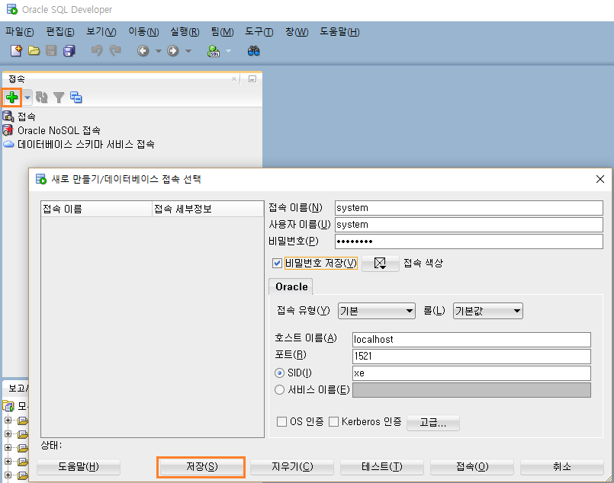This screenshot has height=483, width=614.
Task: Click the Undo arrow icon
Action: pyautogui.click(x=97, y=51)
